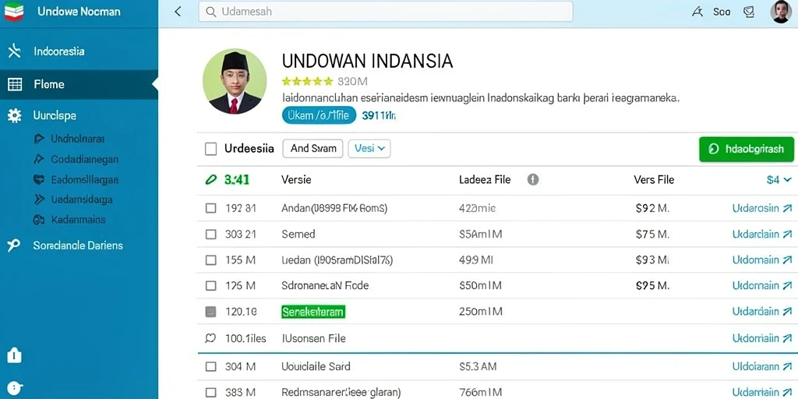Select Fleme in the sidebar

pyautogui.click(x=79, y=84)
